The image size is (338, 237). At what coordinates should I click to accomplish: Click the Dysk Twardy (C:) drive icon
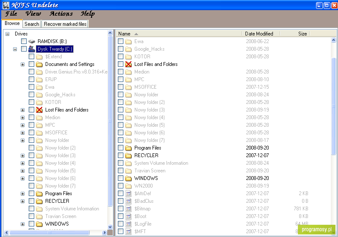point(32,49)
